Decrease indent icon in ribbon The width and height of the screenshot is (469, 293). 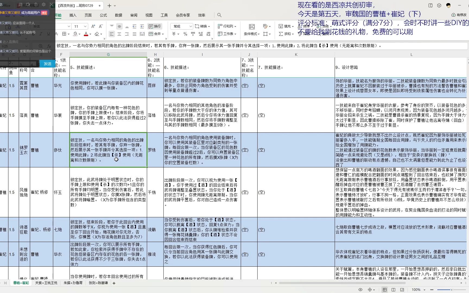tap(135, 26)
